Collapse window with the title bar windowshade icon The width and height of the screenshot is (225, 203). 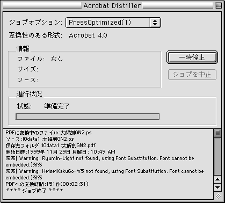[x=219, y=5]
